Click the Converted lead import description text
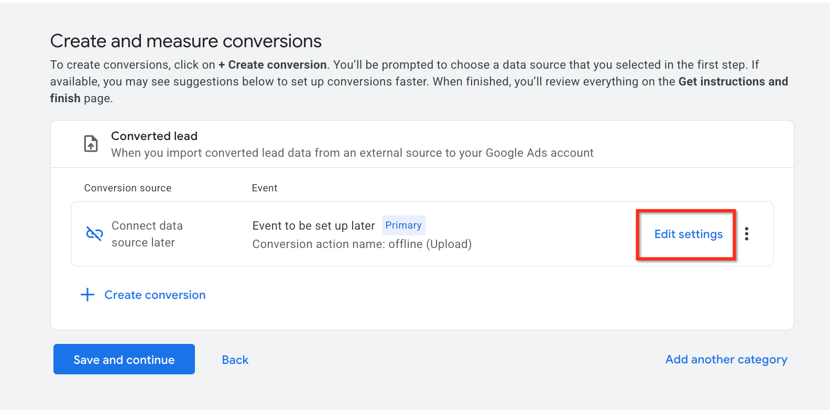 pos(352,153)
